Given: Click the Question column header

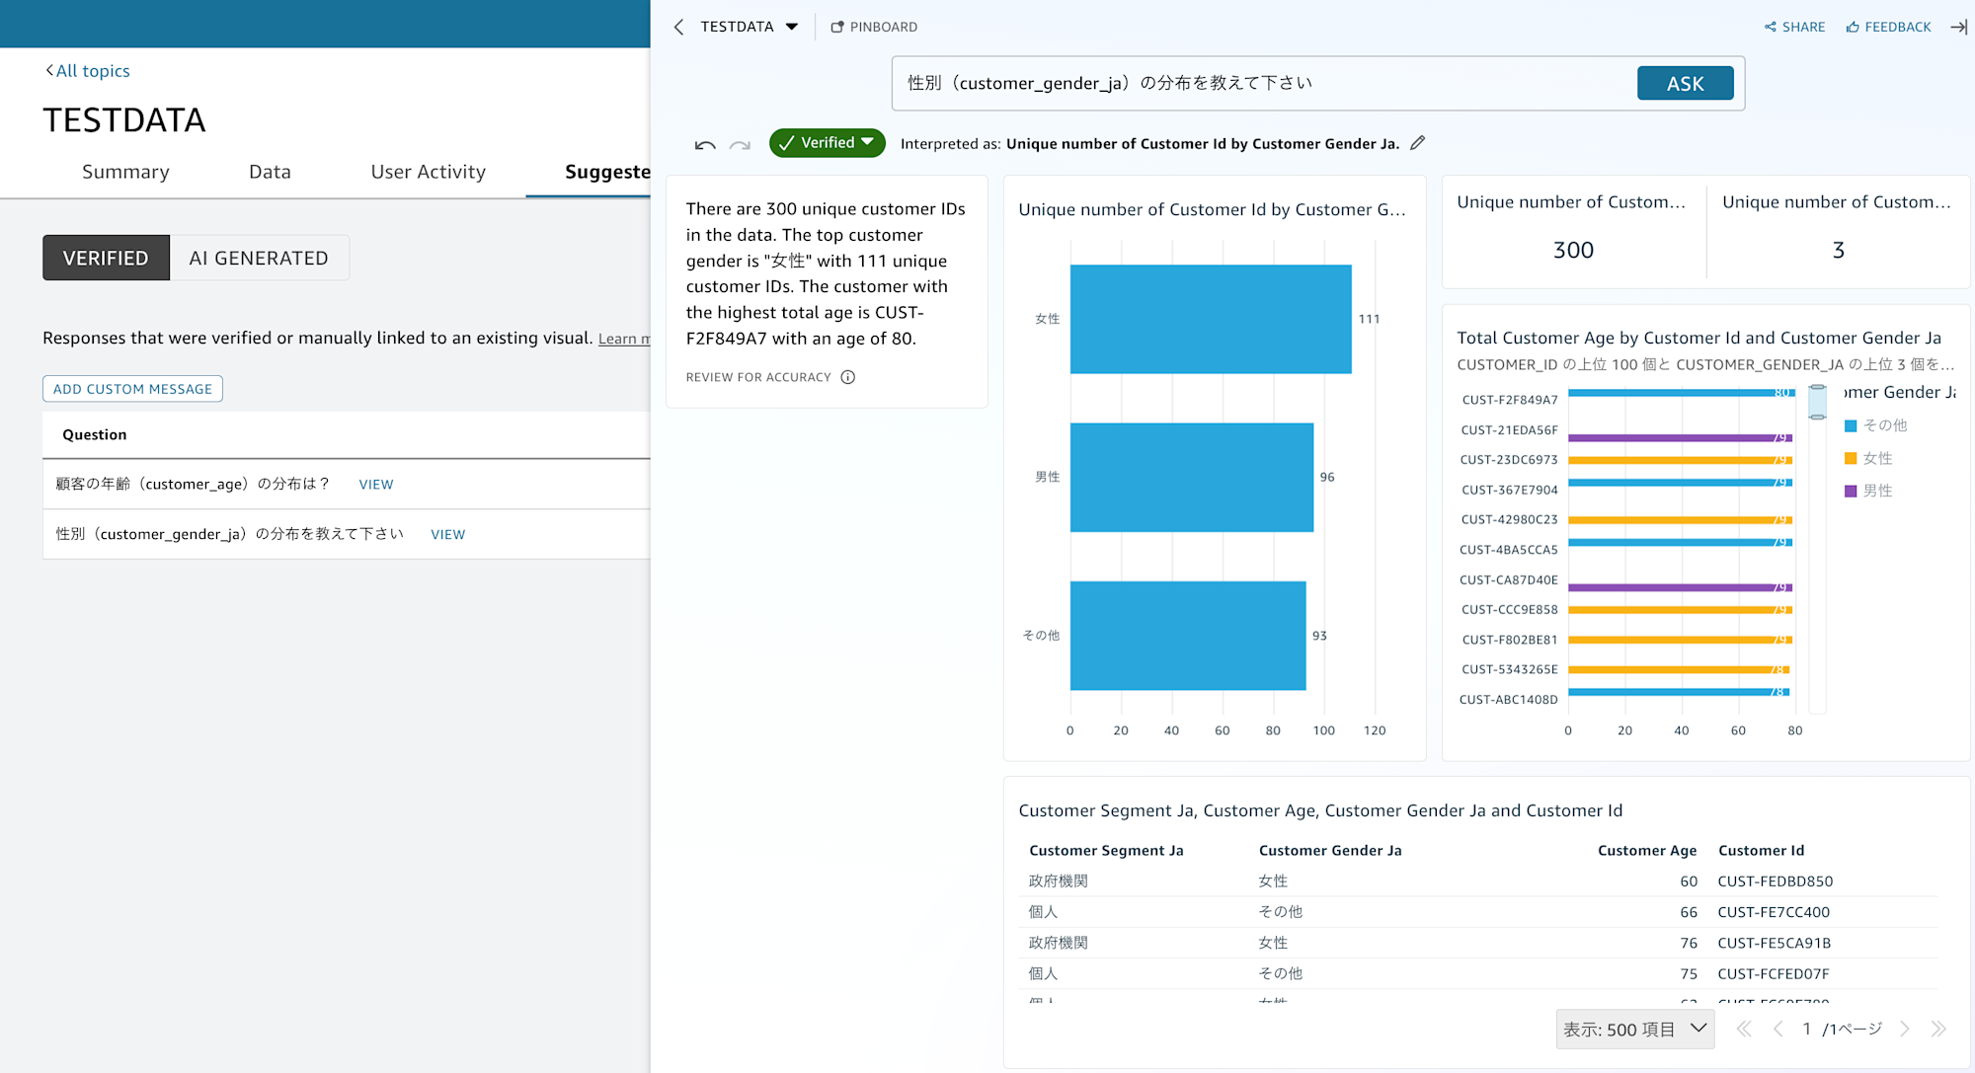Looking at the screenshot, I should pyautogui.click(x=94, y=434).
